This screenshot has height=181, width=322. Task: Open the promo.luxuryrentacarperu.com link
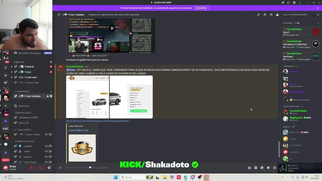(97, 121)
